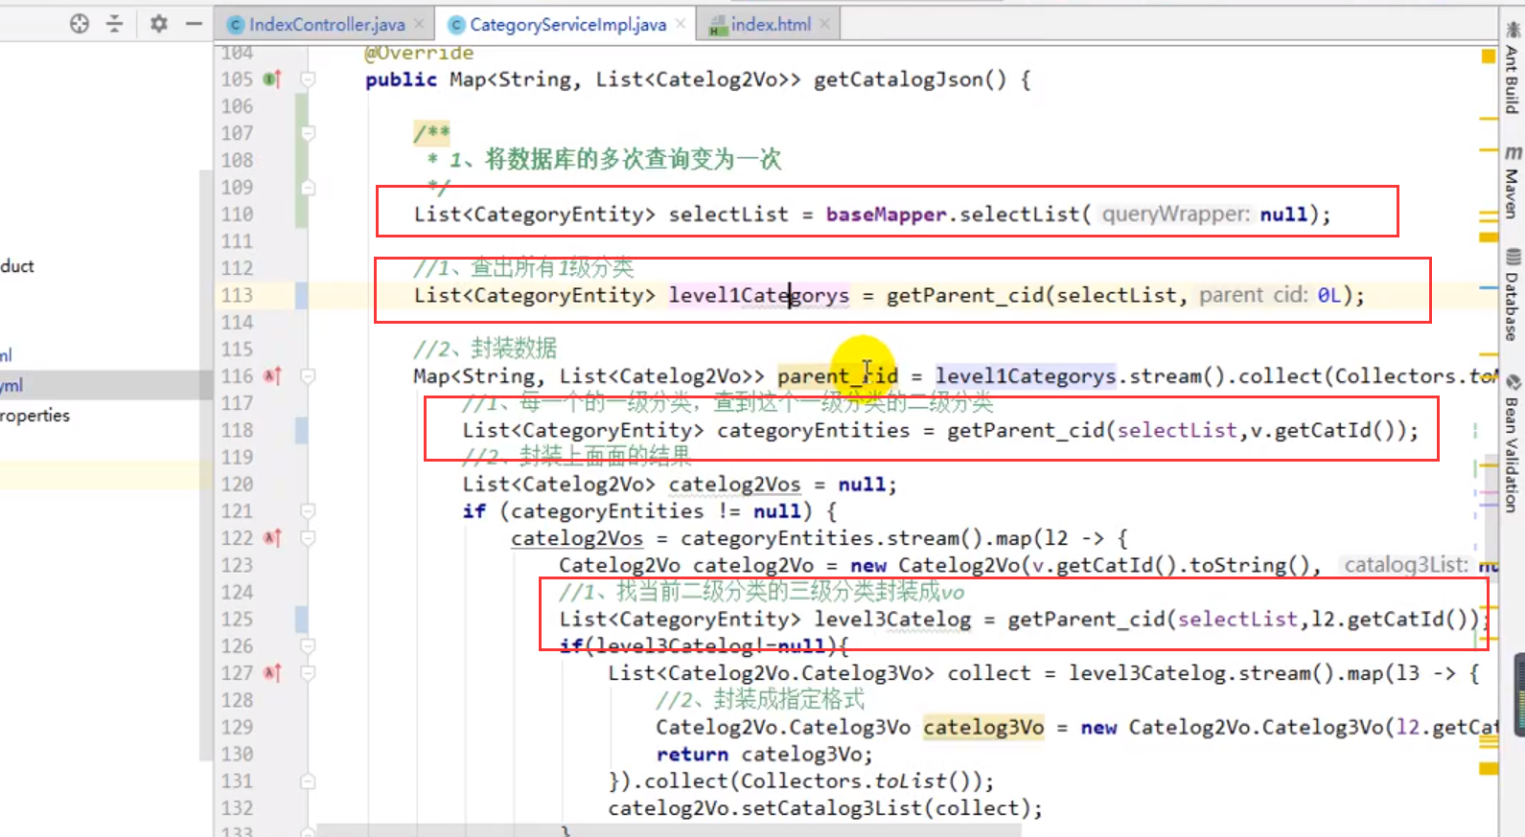Open the Maven tool window
The height and width of the screenshot is (837, 1525).
1512,182
